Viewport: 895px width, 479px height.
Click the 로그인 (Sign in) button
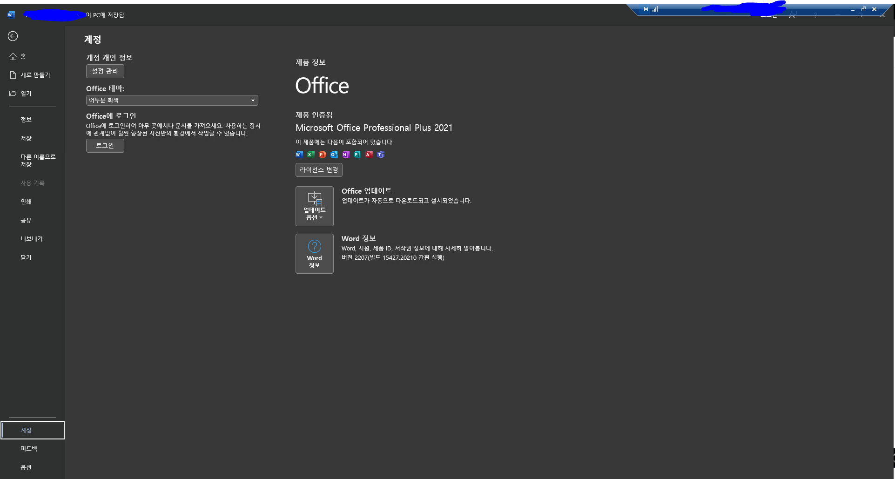point(105,146)
